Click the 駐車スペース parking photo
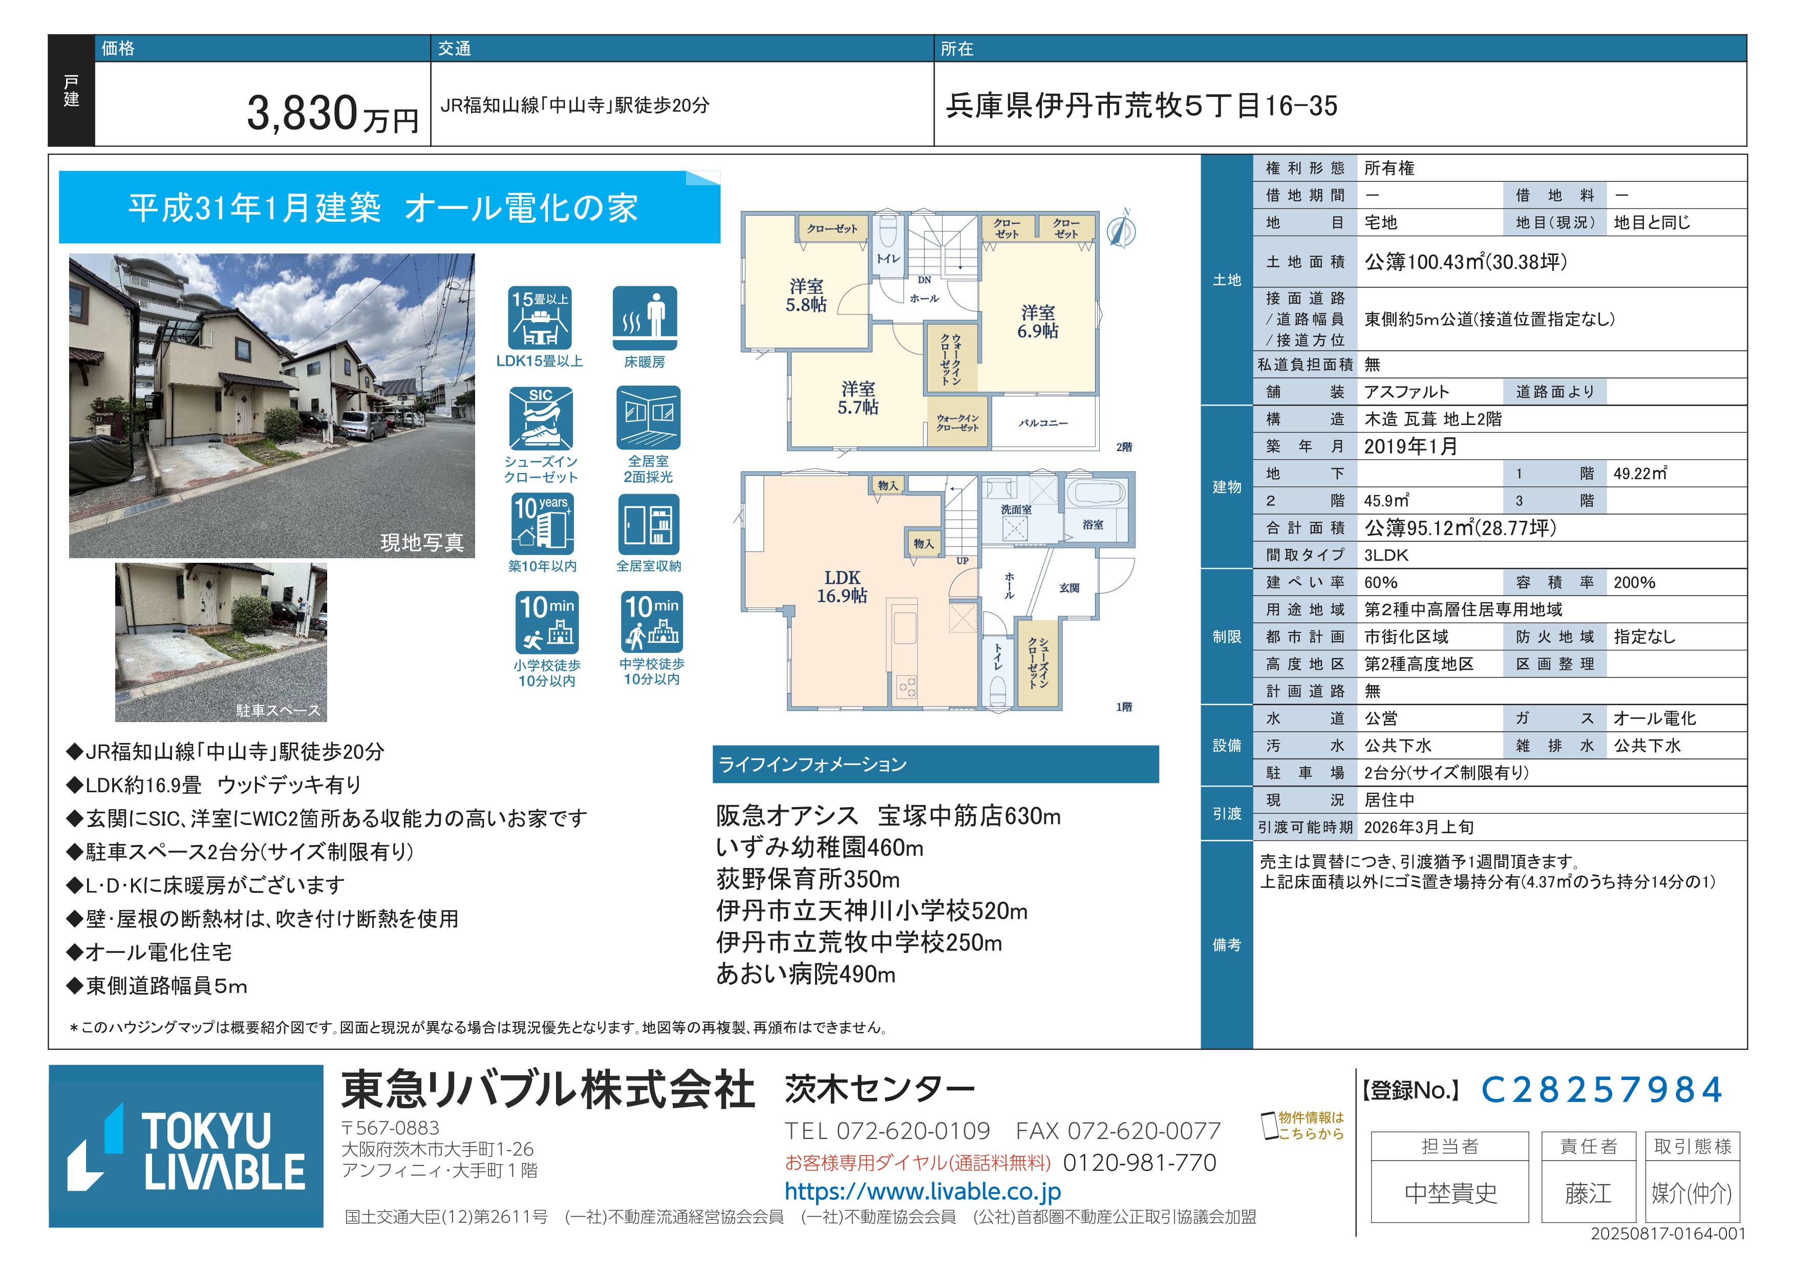The width and height of the screenshot is (1796, 1270). coord(221,641)
